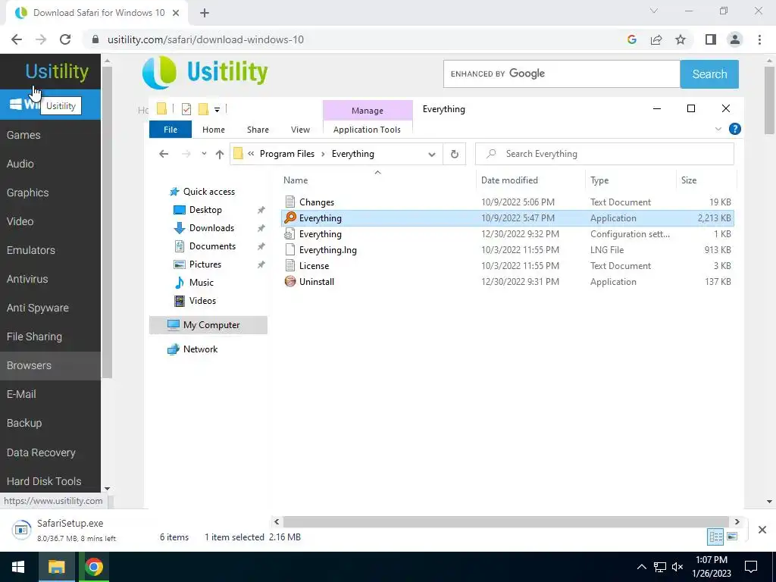This screenshot has width=776, height=582.
Task: Select Desktop in Quick access
Action: pyautogui.click(x=205, y=210)
